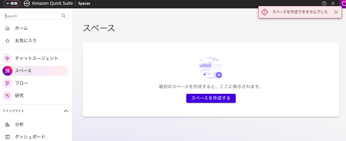Click the Amazon Quick Suite logo icon
346x141 pixels.
27,3
